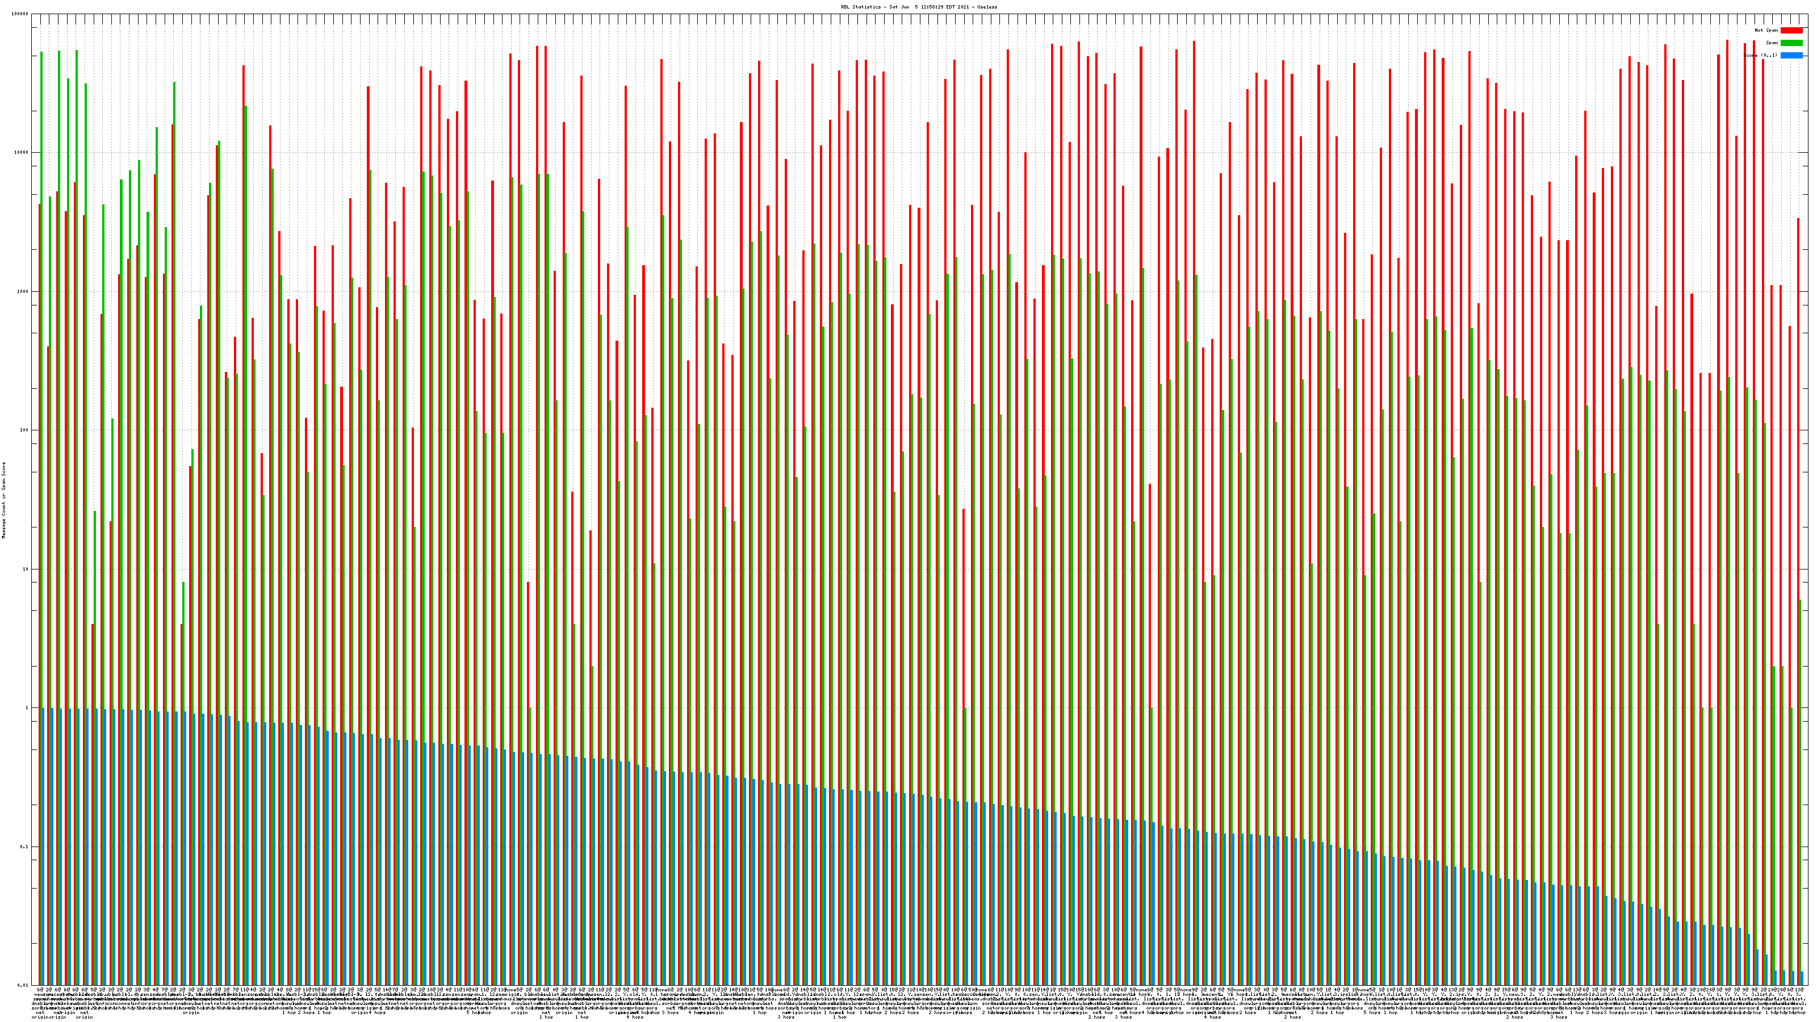This screenshot has width=1817, height=1022.
Task: Select the "Not Spam" legend label
Action: (x=1766, y=30)
